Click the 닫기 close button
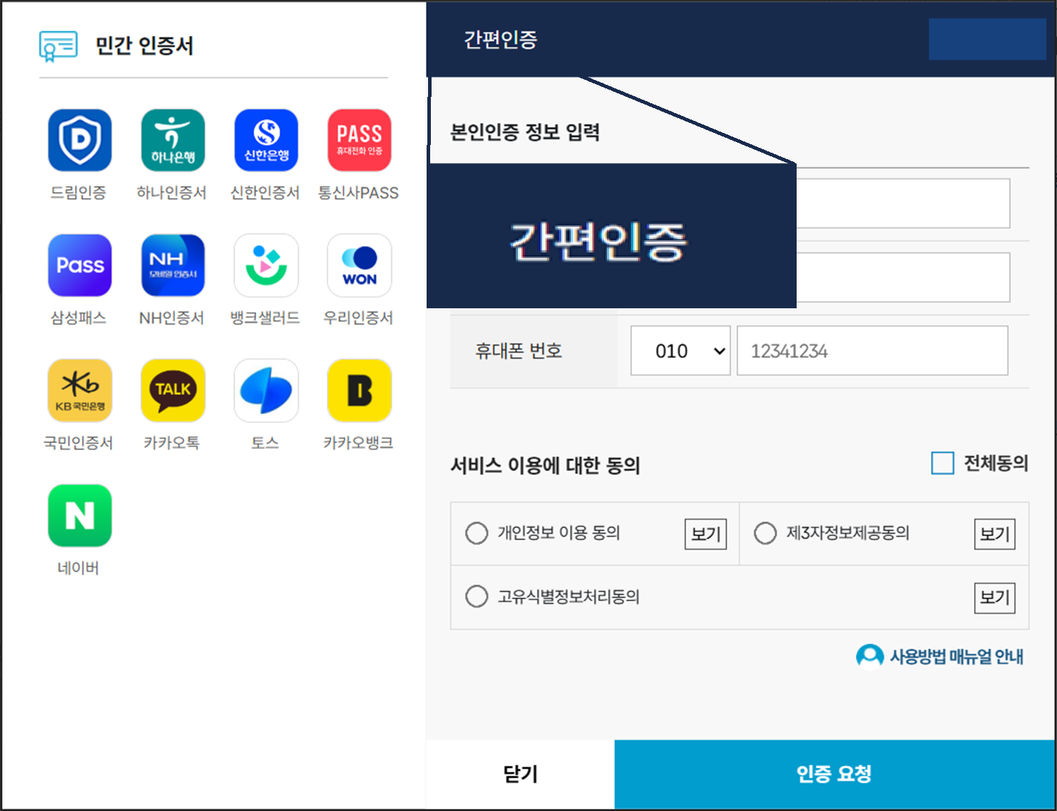The image size is (1057, 811). (521, 774)
